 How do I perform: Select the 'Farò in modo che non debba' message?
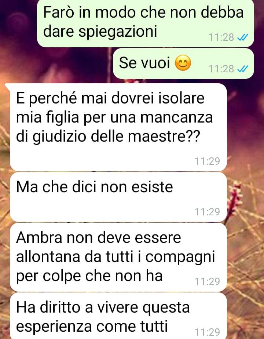(x=146, y=23)
